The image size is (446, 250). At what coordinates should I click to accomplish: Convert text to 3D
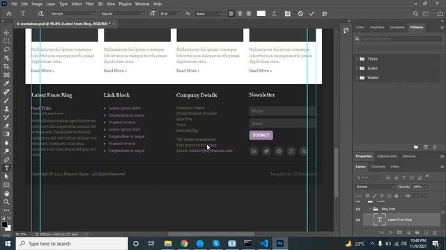(324, 14)
